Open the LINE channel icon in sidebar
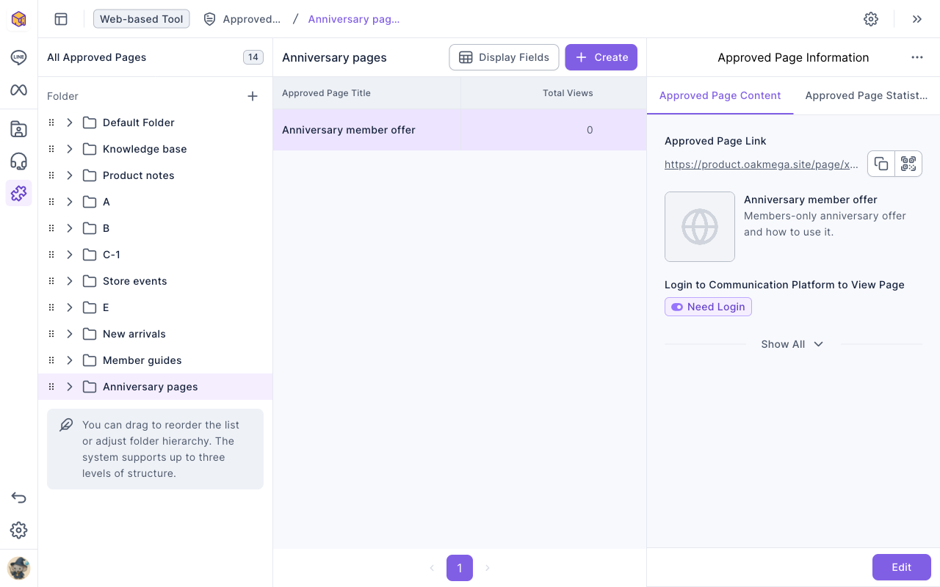Image resolution: width=940 pixels, height=587 pixels. click(x=18, y=58)
